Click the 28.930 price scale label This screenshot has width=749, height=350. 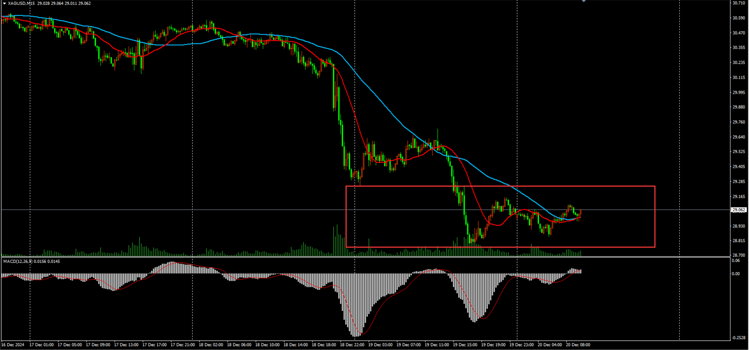tap(739, 226)
